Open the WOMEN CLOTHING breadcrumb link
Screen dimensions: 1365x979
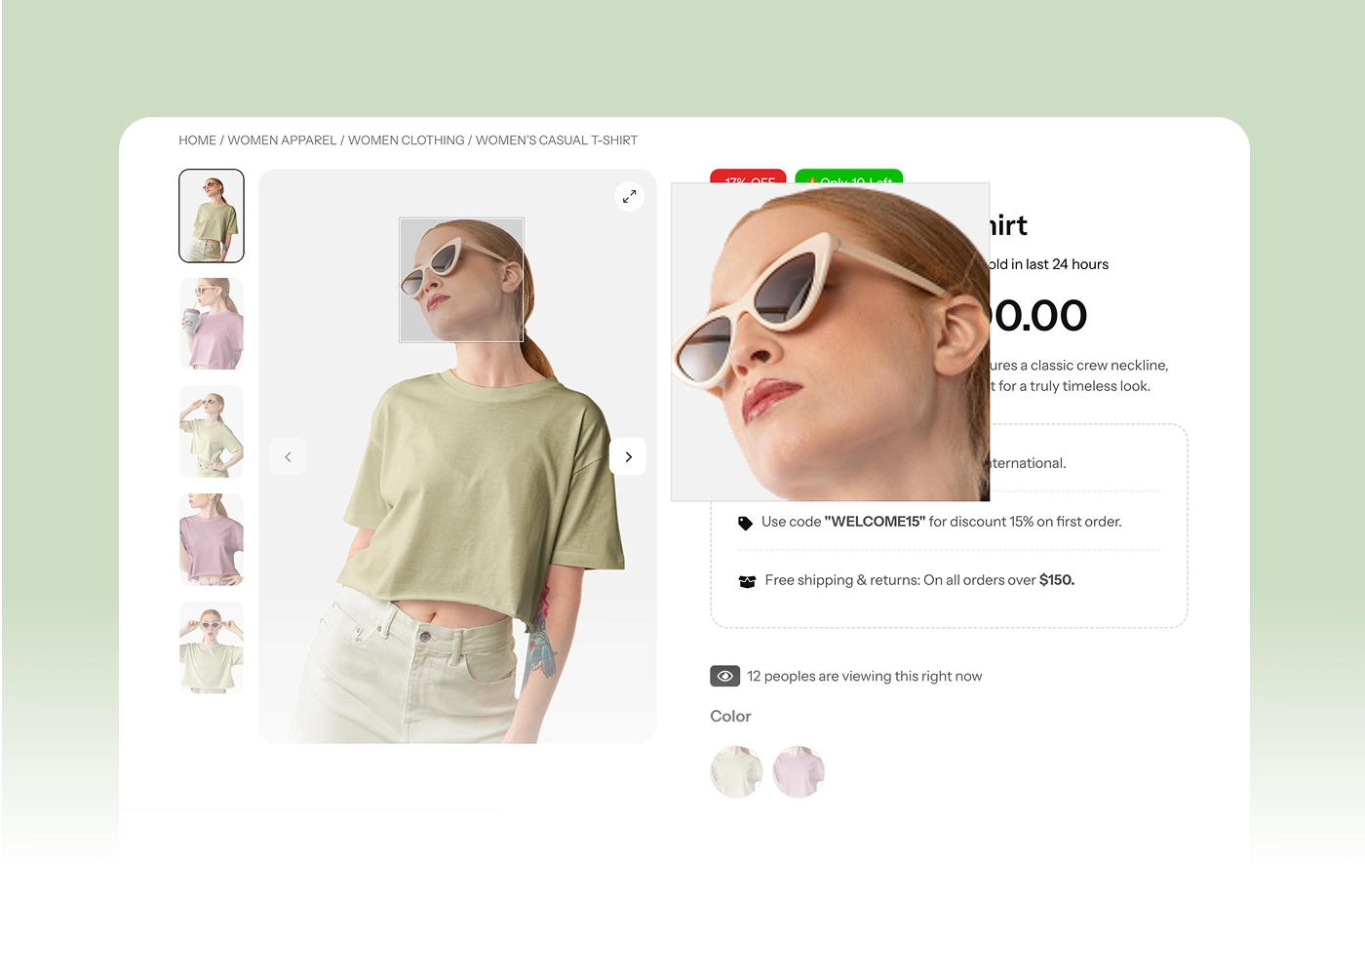pos(407,140)
